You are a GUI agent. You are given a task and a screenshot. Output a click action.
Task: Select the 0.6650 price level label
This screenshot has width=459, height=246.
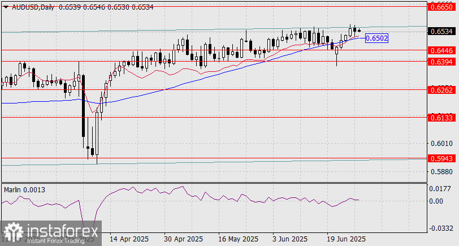tap(441, 7)
